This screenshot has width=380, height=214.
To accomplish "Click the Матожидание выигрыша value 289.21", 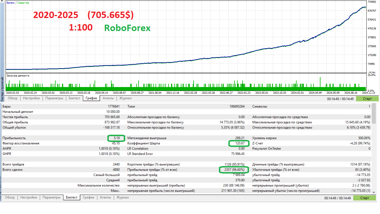I will [x=240, y=138].
